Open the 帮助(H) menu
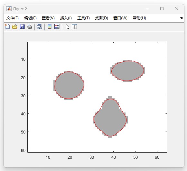Screen dimensions: 187x171 coord(139,18)
